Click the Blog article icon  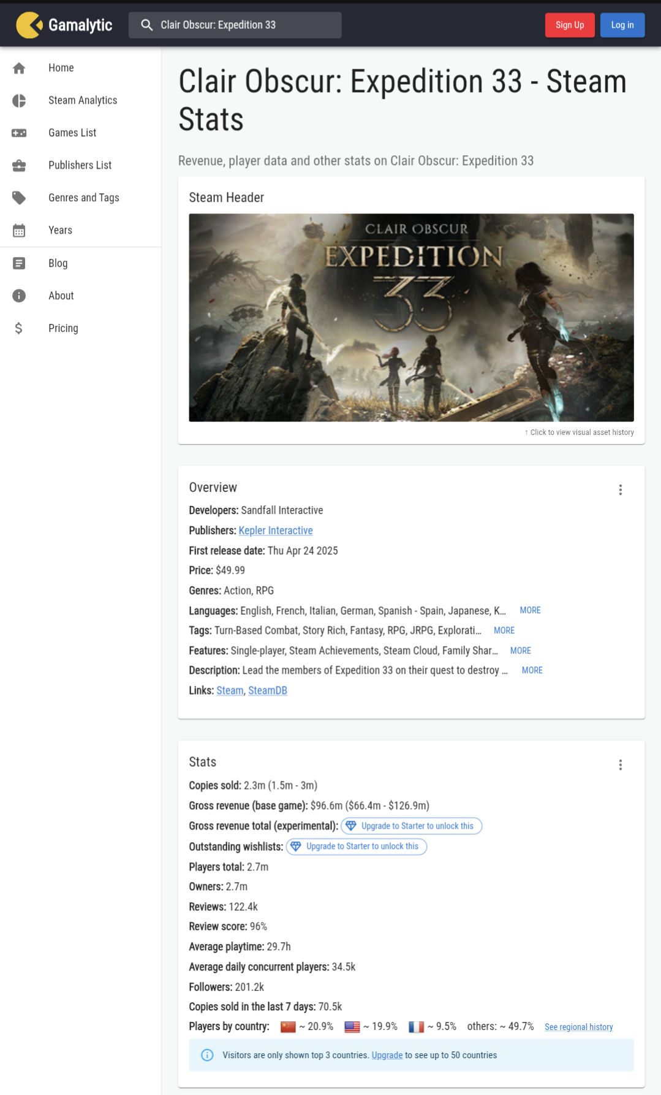click(x=19, y=263)
